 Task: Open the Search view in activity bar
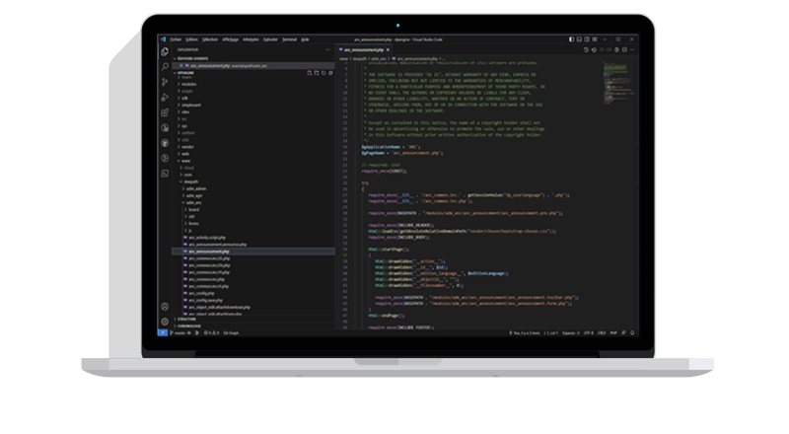[x=165, y=66]
